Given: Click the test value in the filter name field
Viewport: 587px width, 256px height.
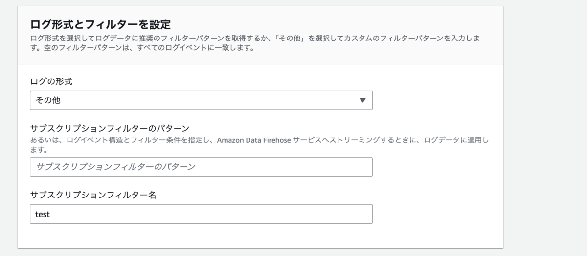Looking at the screenshot, I should point(43,214).
